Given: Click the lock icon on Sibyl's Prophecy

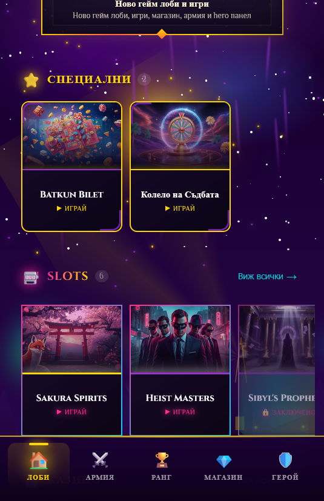Looking at the screenshot, I should coord(265,413).
